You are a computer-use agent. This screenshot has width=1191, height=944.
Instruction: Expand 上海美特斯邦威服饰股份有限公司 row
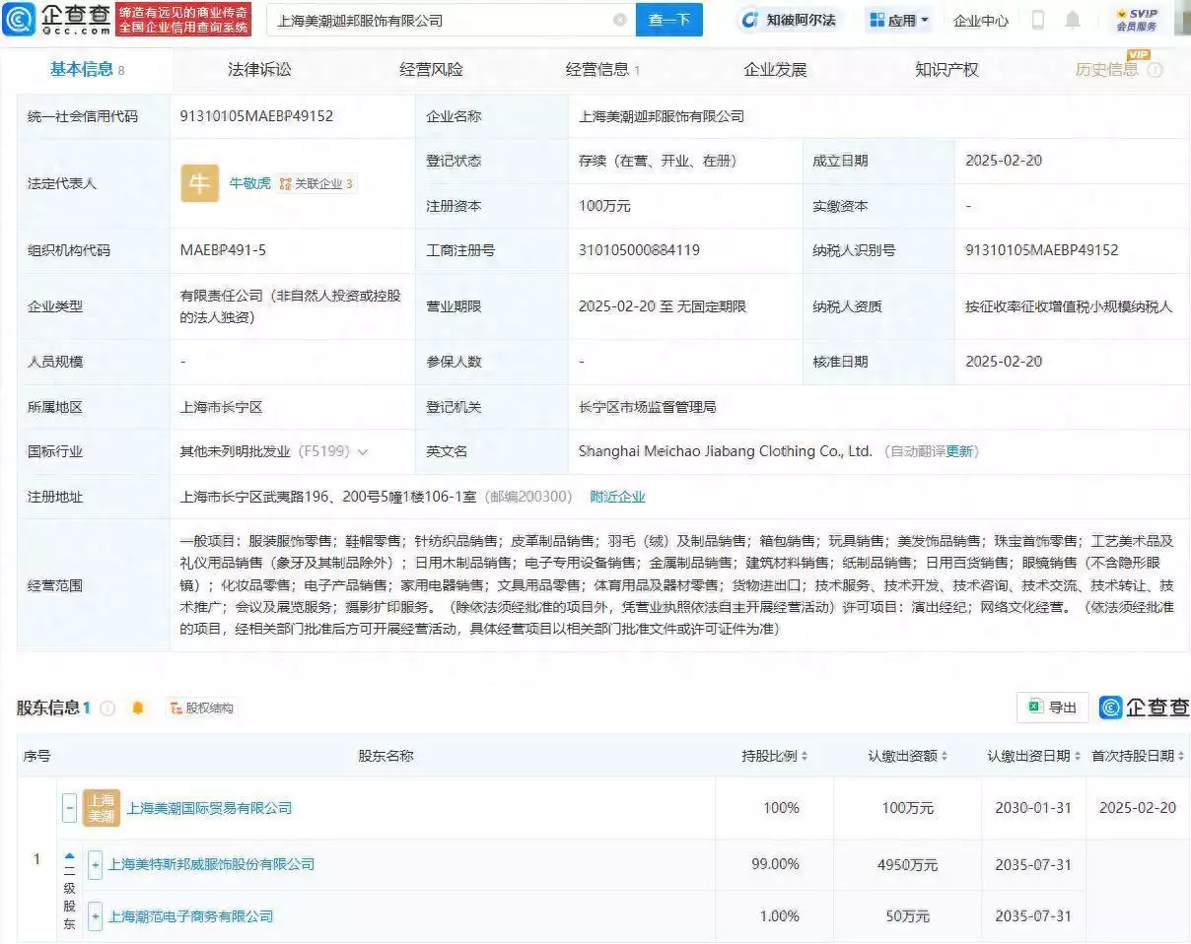(96, 864)
